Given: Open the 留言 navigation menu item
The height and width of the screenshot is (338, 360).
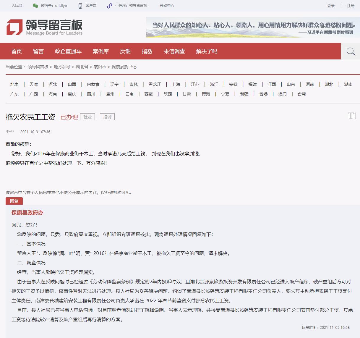Looking at the screenshot, I should point(38,51).
